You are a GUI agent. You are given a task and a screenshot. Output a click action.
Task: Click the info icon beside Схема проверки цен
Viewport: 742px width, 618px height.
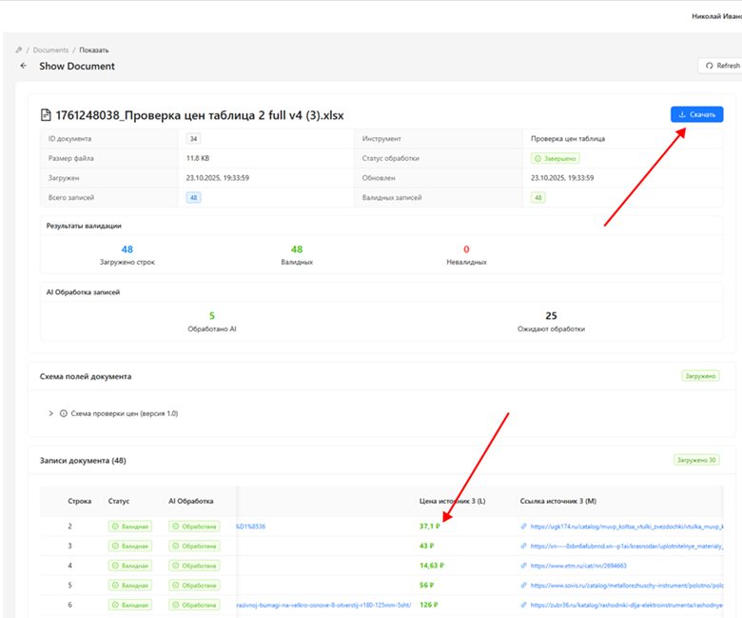click(64, 414)
